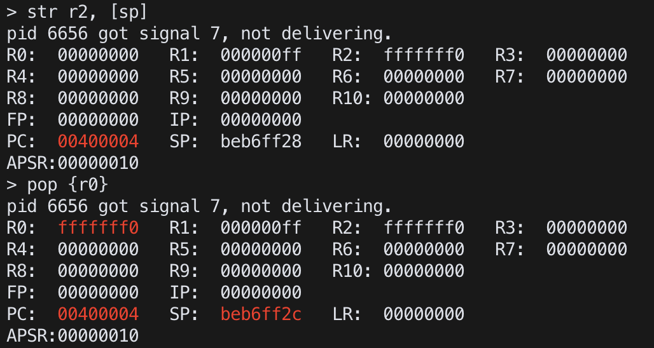Click the second "got signal 7" message line
The width and height of the screenshot is (654, 348).
pyautogui.click(x=199, y=206)
